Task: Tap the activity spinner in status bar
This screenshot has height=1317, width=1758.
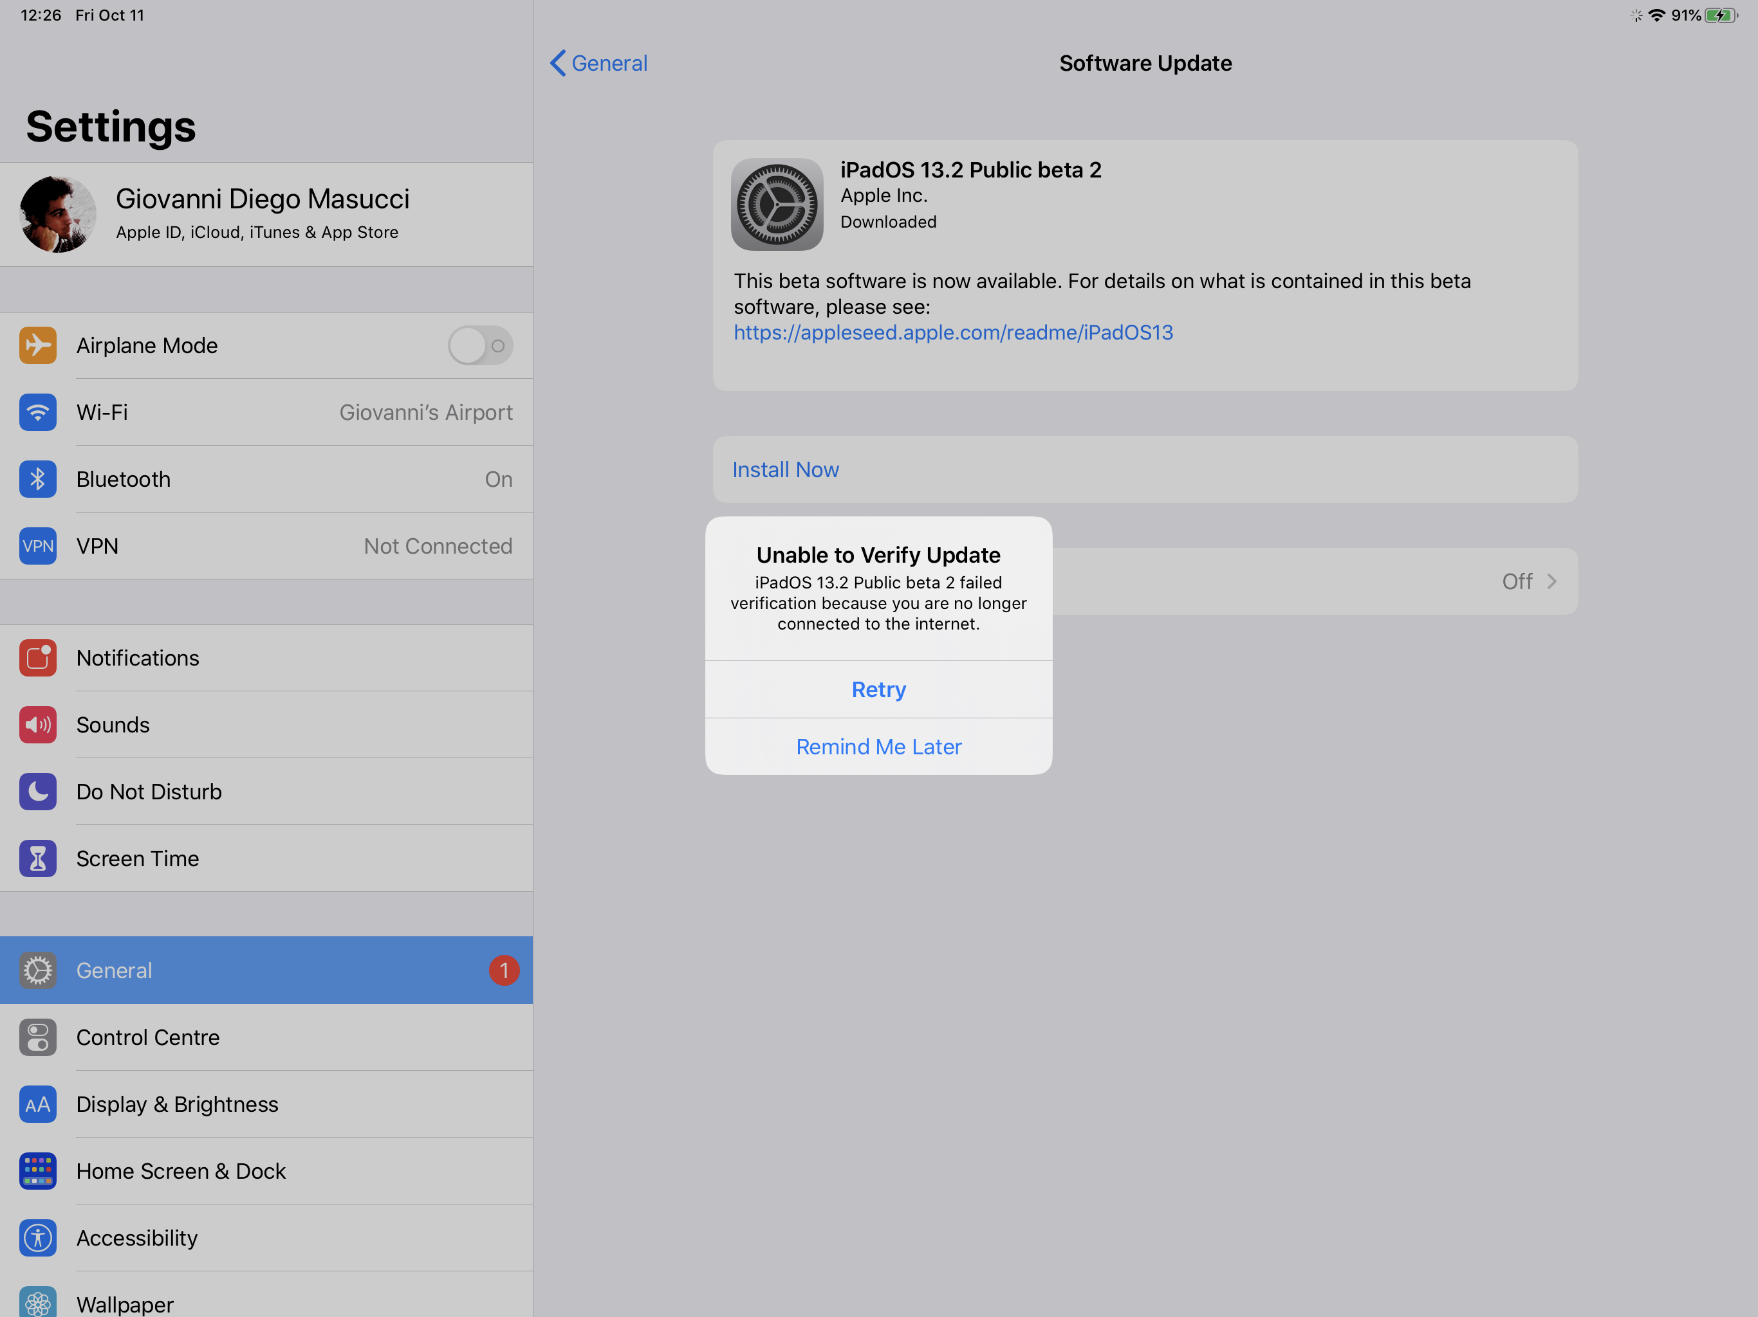Action: click(1636, 15)
